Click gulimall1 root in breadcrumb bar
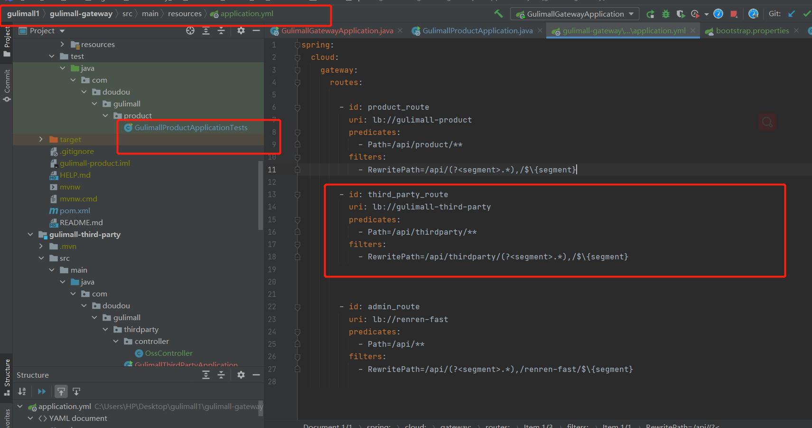The height and width of the screenshot is (428, 812). pos(23,14)
